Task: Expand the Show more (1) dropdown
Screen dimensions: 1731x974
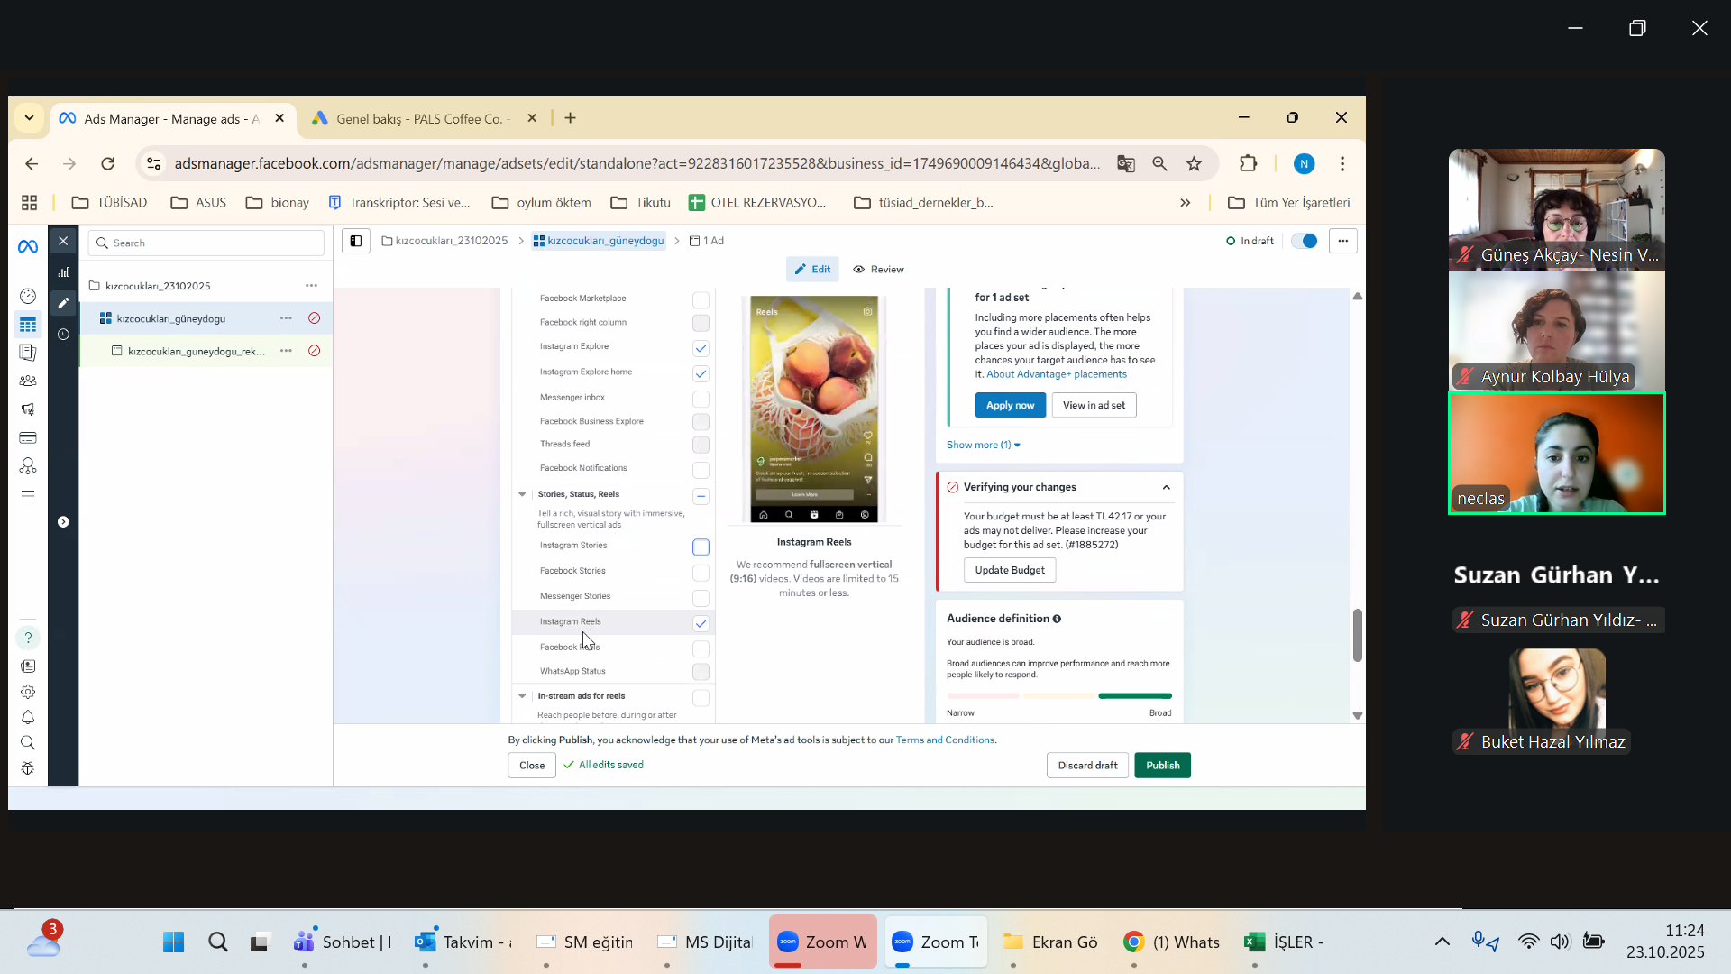Action: pos(983,445)
